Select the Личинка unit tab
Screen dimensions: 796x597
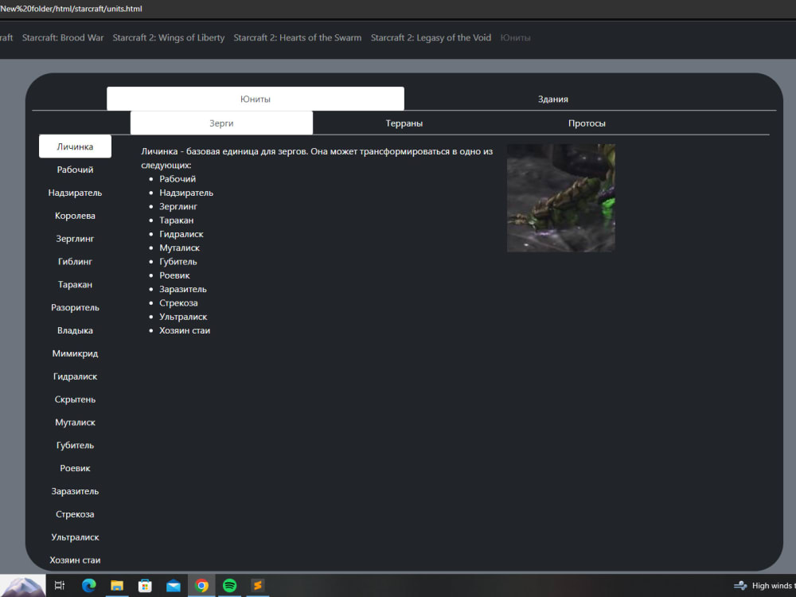75,146
